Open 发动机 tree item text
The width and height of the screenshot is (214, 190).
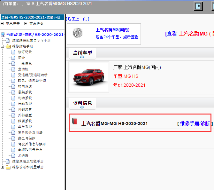(x=23, y=69)
